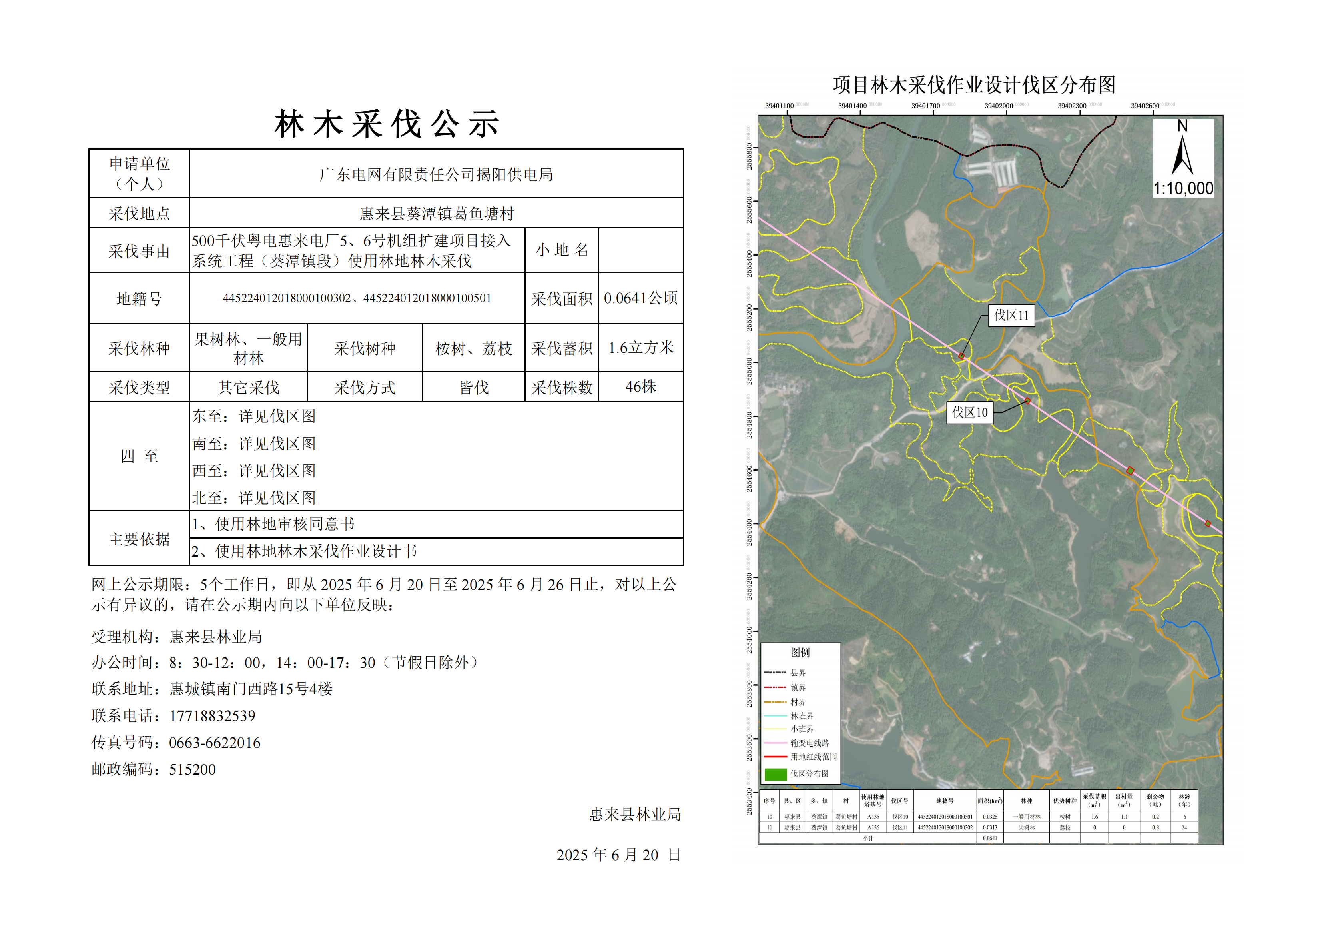This screenshot has width=1322, height=935.
Task: Click the felling method value 皆伐
Action: point(474,388)
